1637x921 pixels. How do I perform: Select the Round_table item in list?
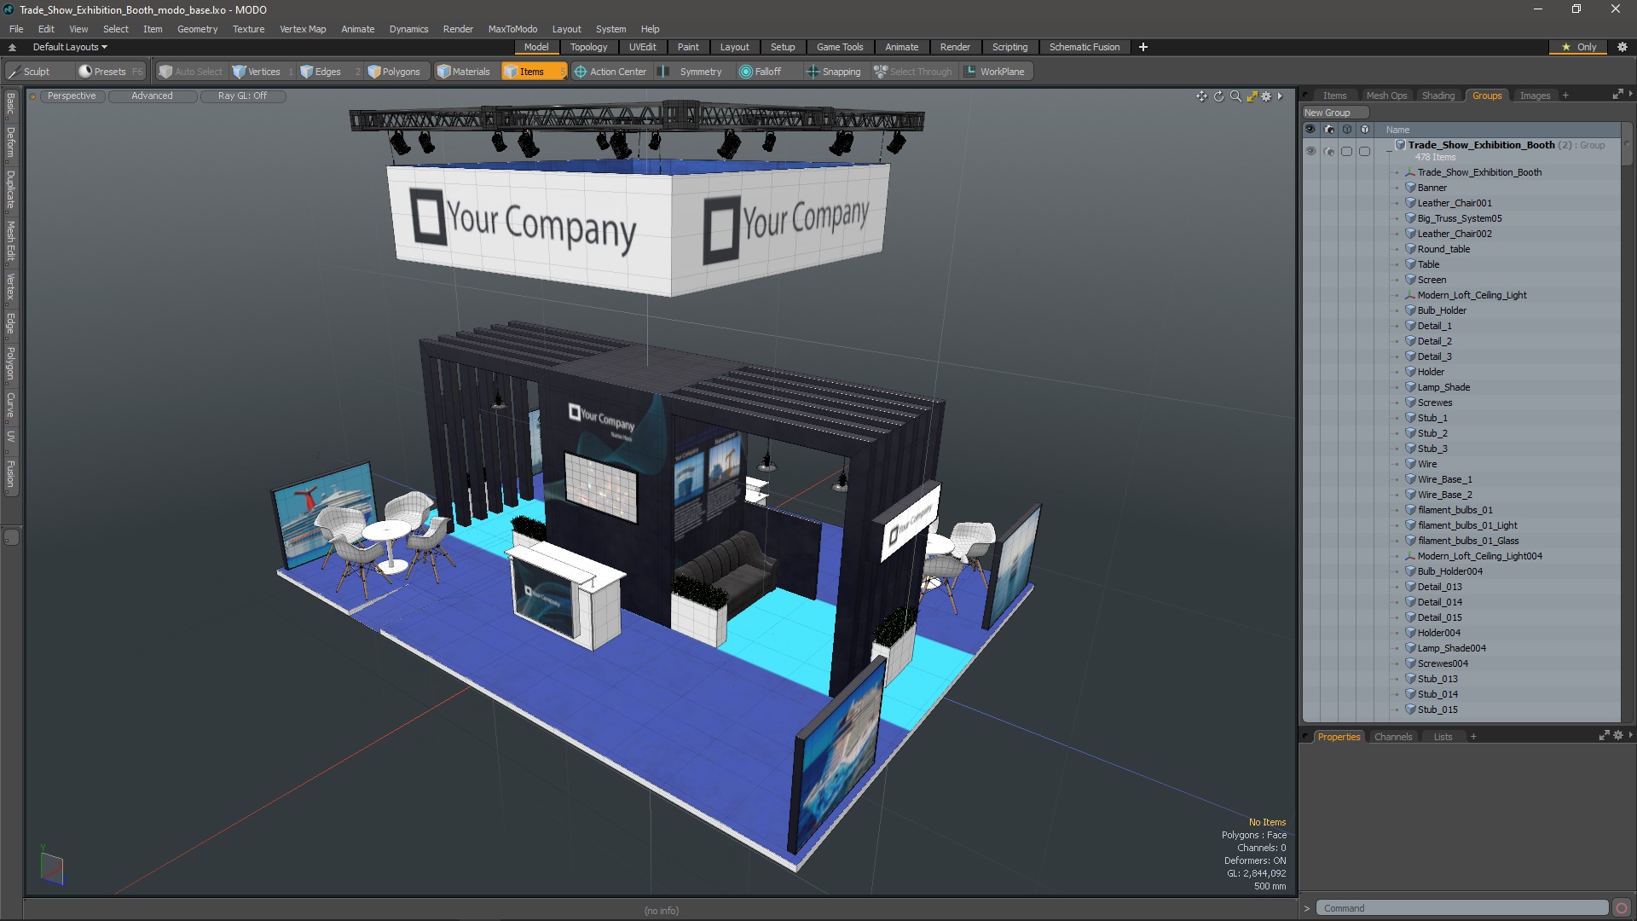point(1443,249)
